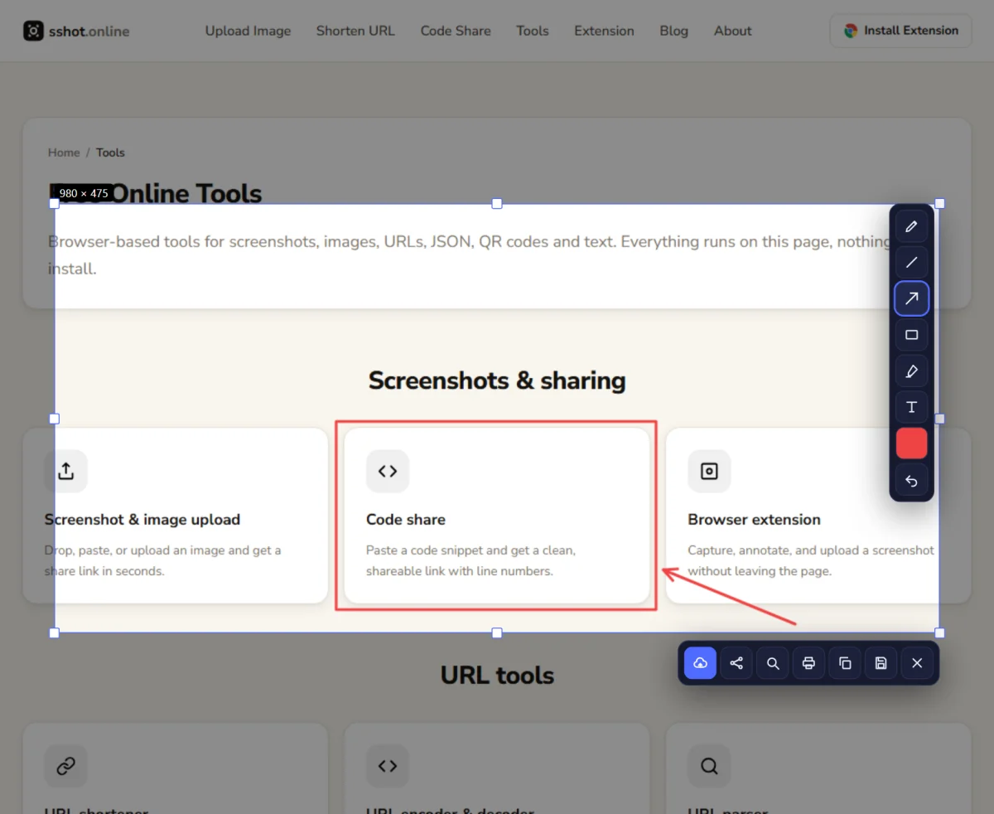The width and height of the screenshot is (994, 814).
Task: Save the capture with the floppy disk icon
Action: tap(881, 663)
